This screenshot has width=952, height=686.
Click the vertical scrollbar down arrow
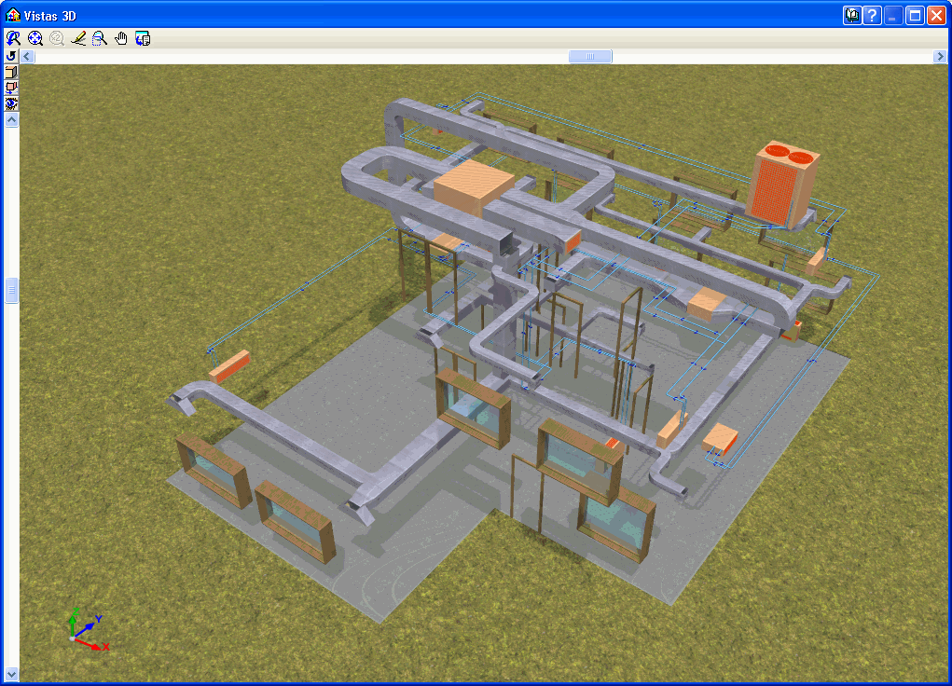tap(12, 673)
